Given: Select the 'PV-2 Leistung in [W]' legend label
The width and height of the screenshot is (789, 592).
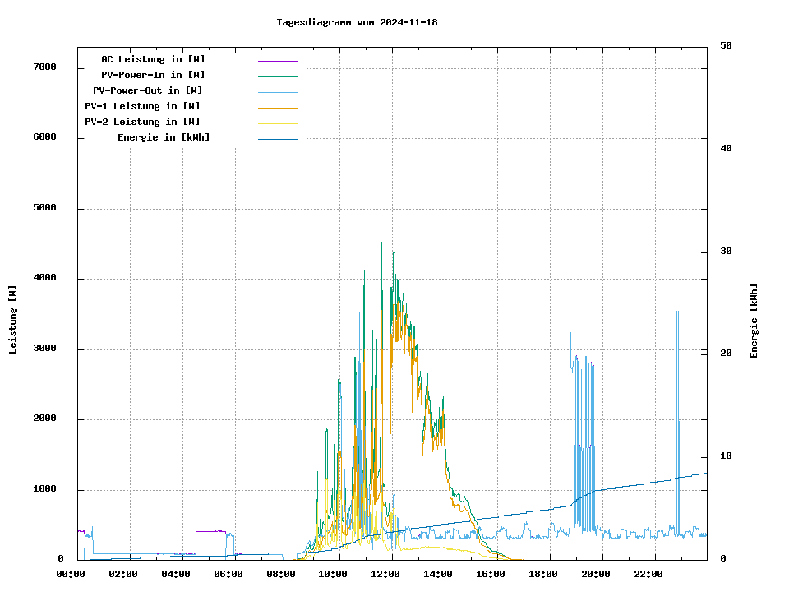Looking at the screenshot, I should pos(142,122).
